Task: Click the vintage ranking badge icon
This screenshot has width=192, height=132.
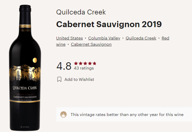Action: [63, 114]
